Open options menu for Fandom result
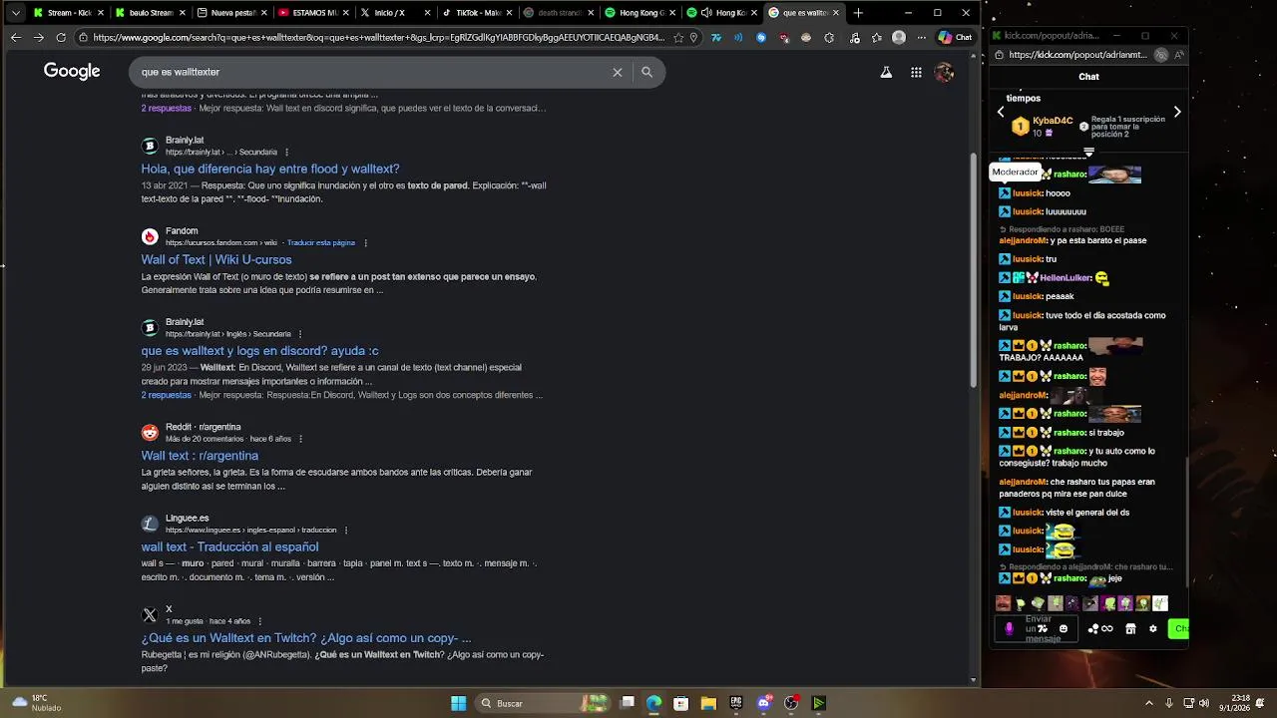This screenshot has height=718, width=1277. [x=366, y=242]
